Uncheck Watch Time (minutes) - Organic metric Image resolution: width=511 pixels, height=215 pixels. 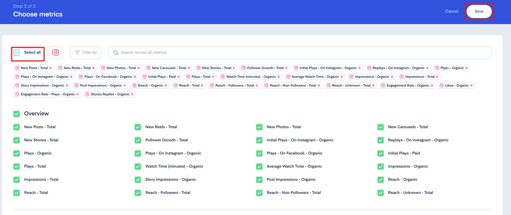[x=138, y=167]
